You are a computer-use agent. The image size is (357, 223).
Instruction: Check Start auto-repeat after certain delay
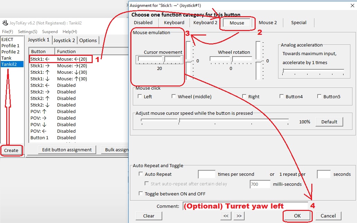pos(147,183)
